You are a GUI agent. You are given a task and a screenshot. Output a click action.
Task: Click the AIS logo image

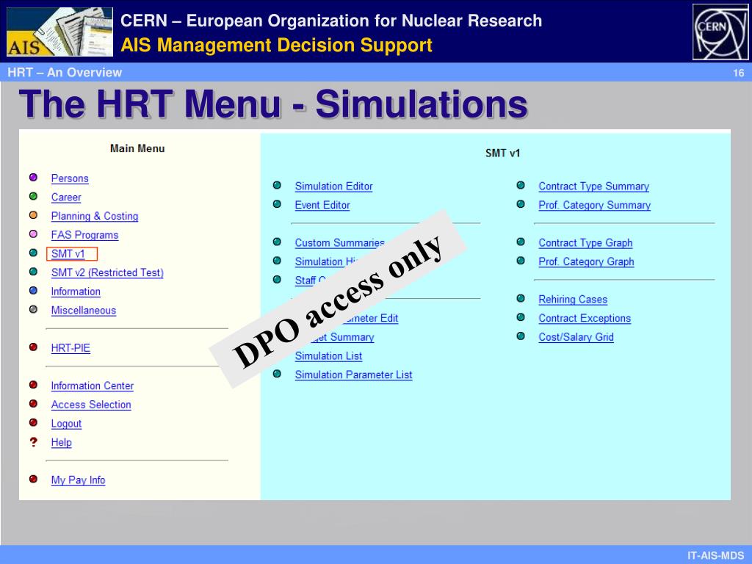pos(60,32)
